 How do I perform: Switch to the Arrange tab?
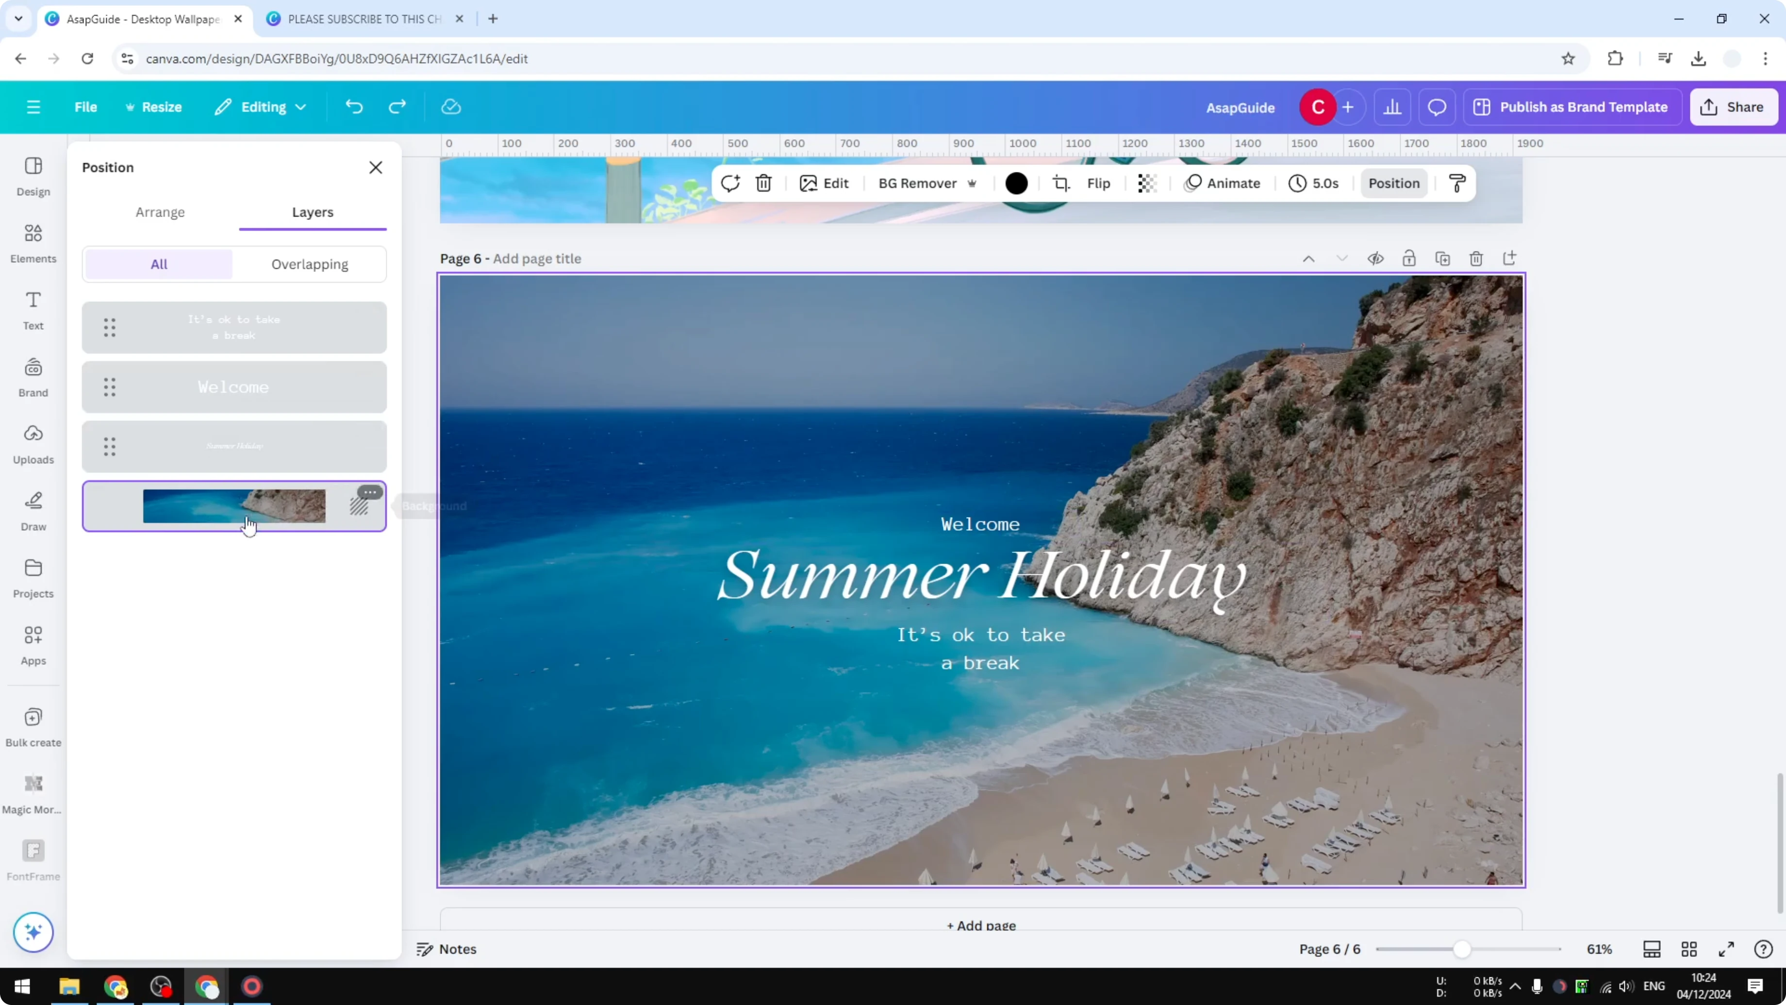[x=160, y=213]
